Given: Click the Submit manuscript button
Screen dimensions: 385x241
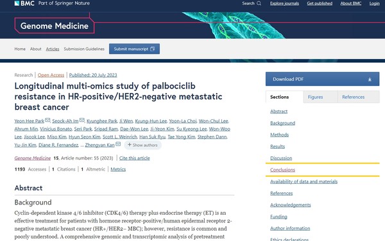Looking at the screenshot, I should pyautogui.click(x=134, y=49).
